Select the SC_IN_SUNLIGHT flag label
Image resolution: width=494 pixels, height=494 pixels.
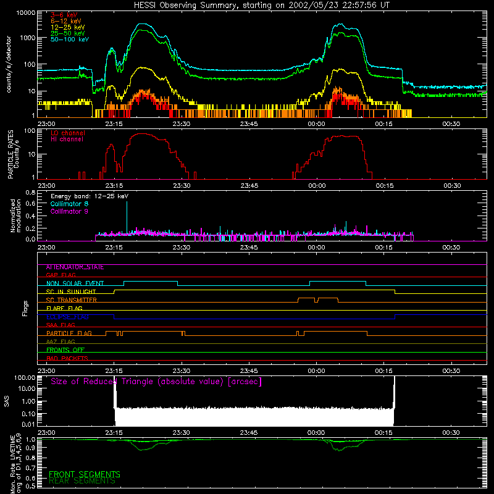click(71, 291)
